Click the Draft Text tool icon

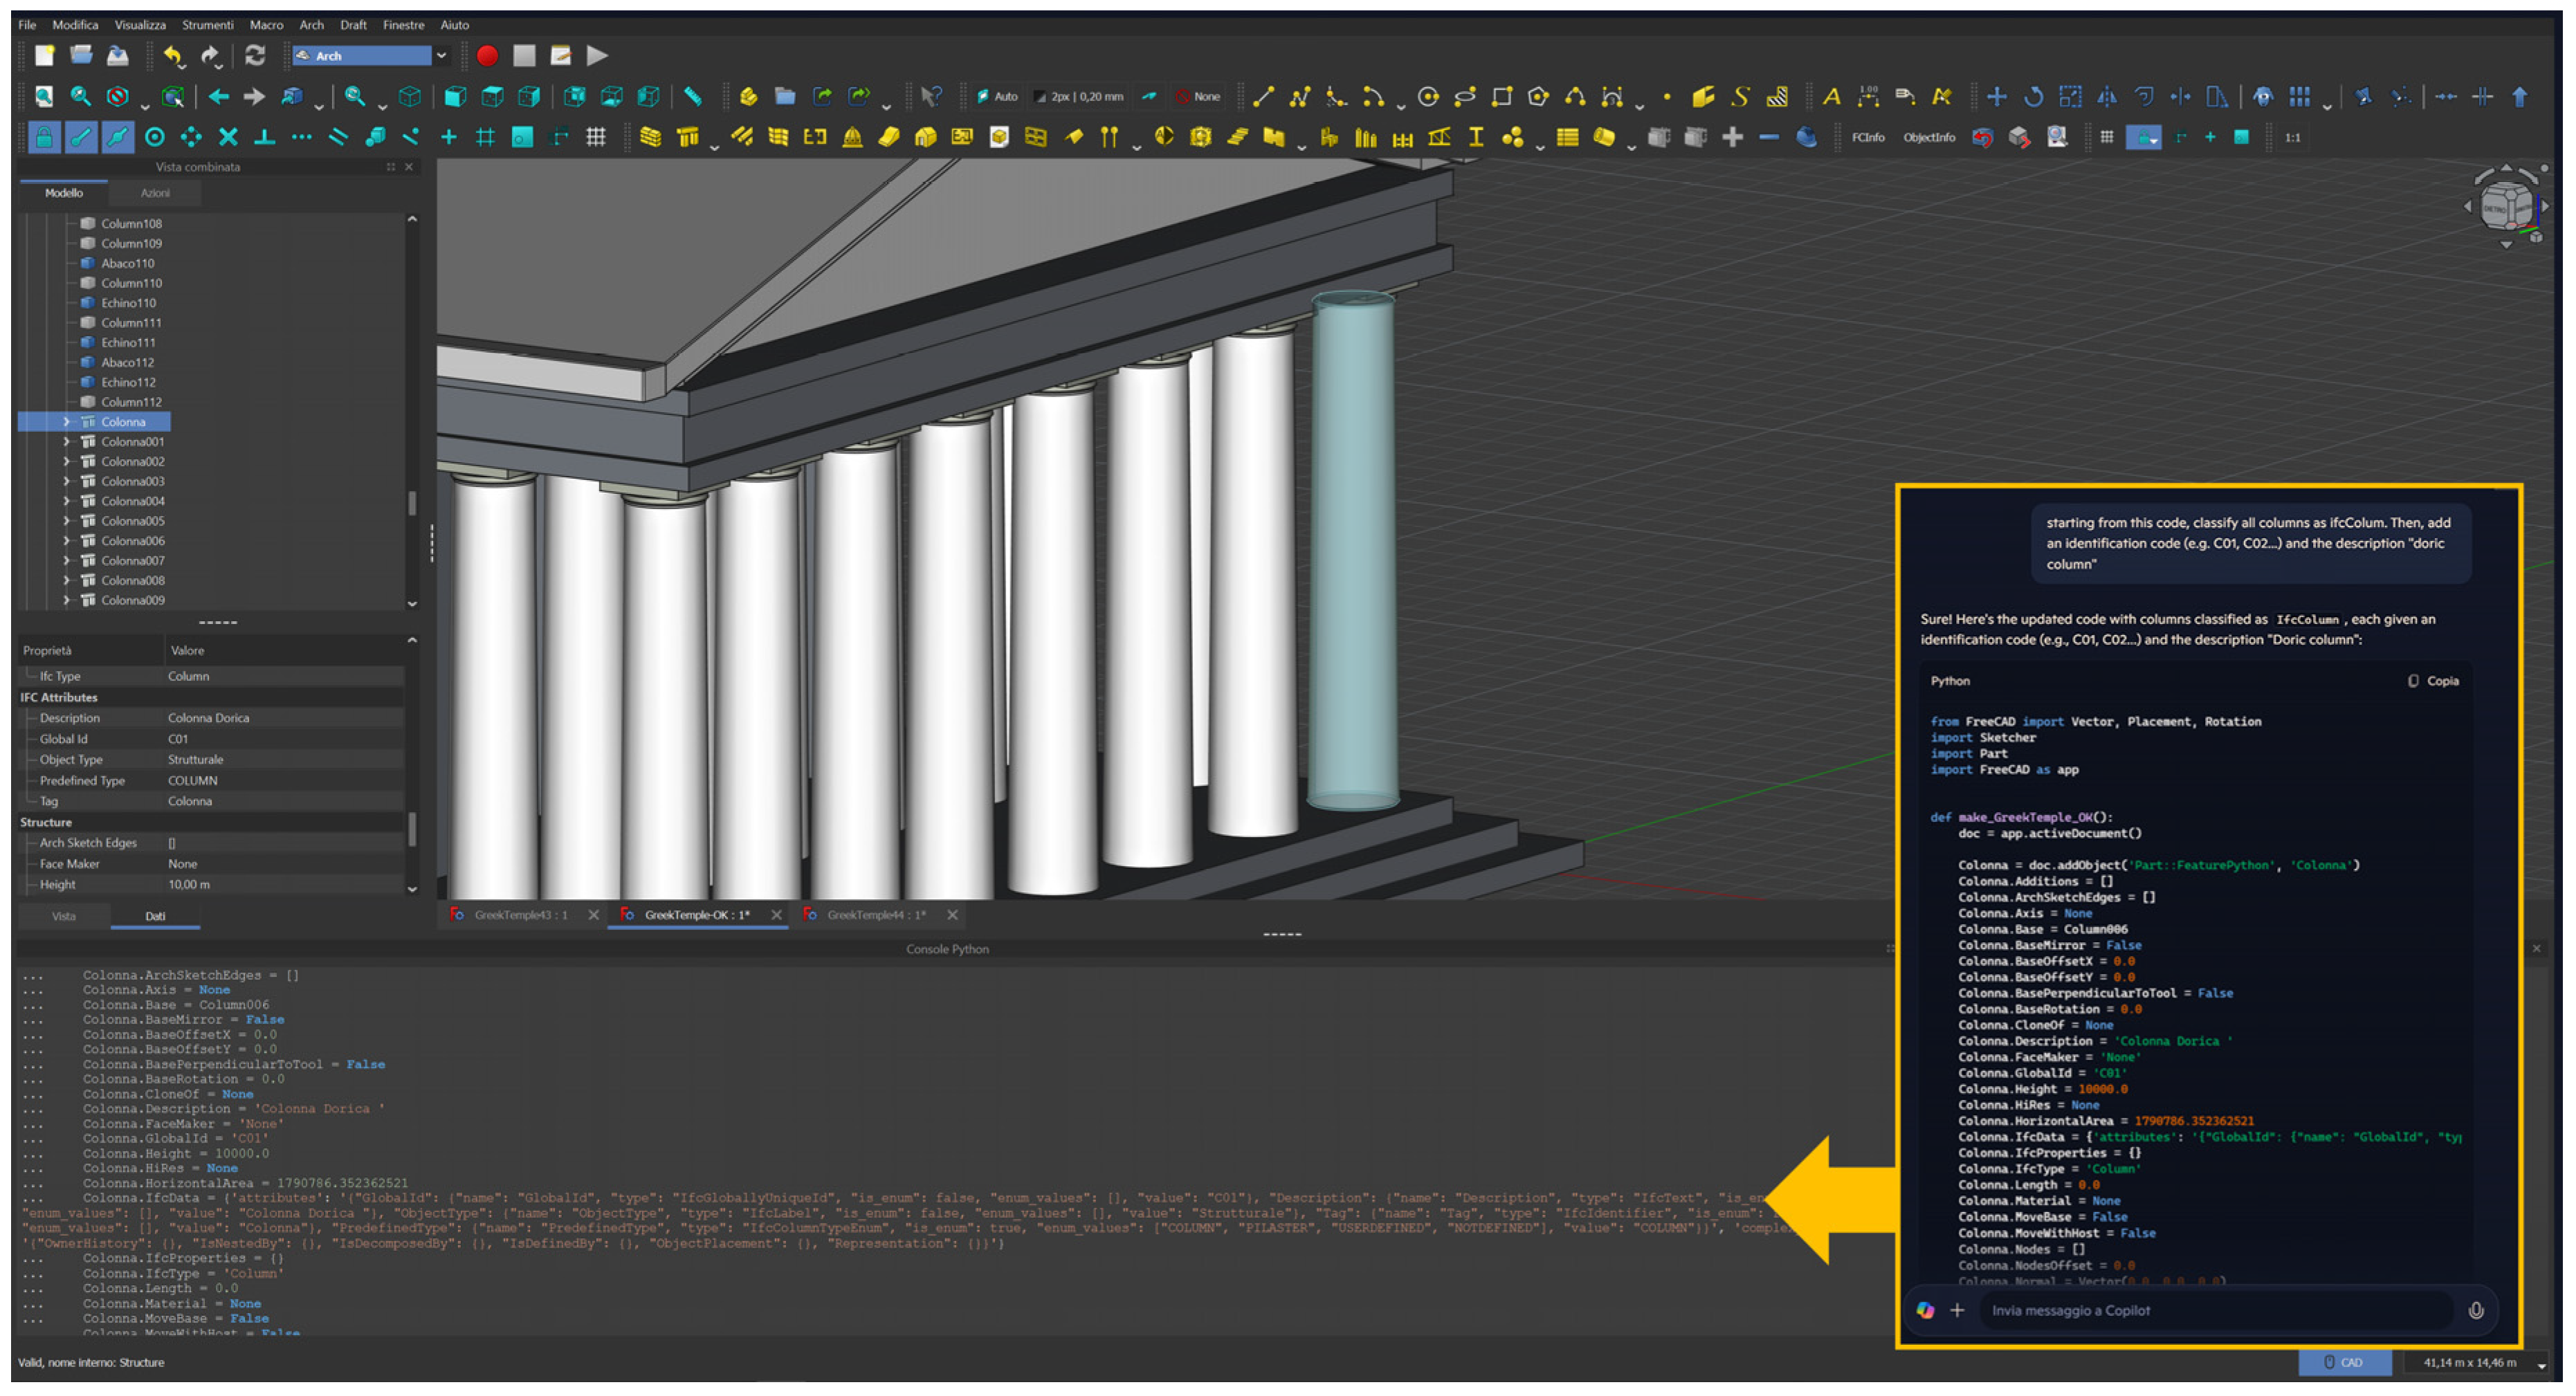pos(1831,97)
